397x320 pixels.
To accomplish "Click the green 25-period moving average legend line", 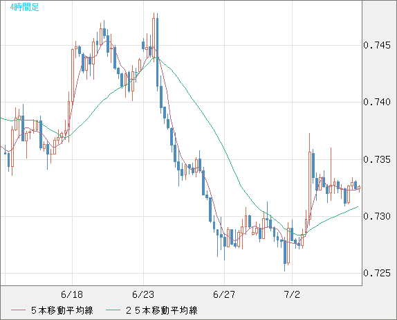I will [113, 310].
